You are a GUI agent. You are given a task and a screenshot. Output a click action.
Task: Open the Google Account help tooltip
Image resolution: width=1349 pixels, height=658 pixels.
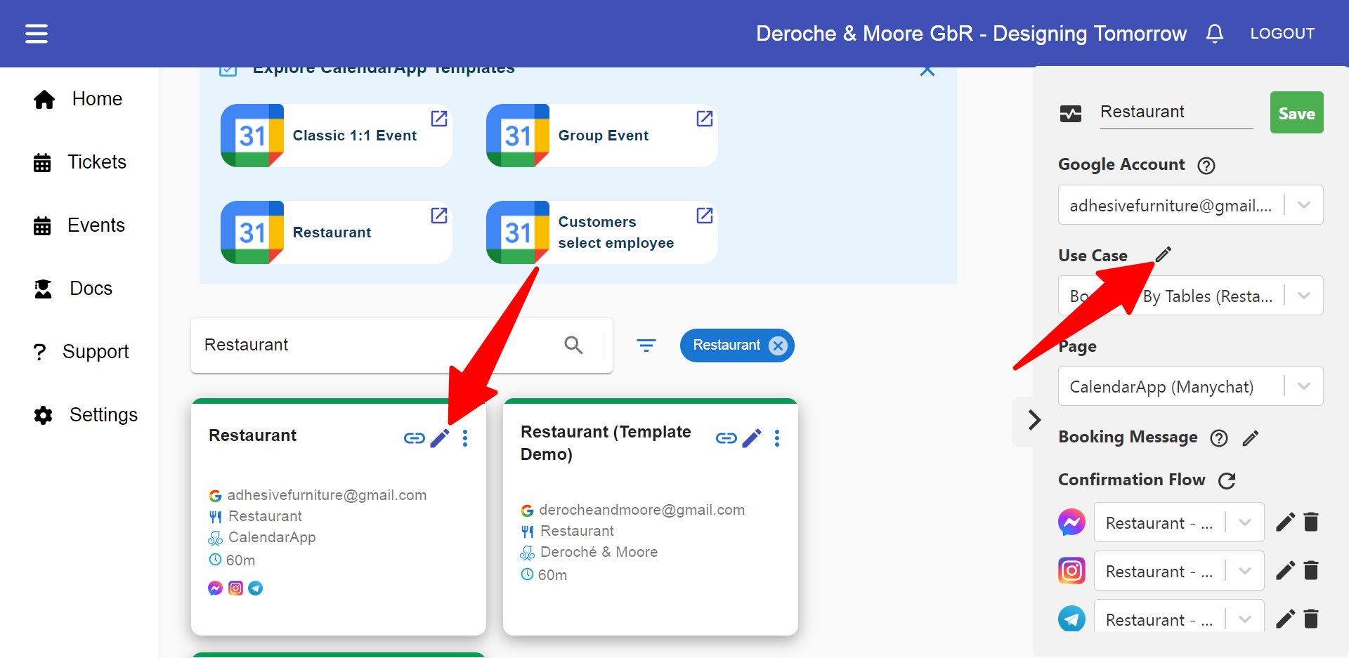coord(1207,165)
